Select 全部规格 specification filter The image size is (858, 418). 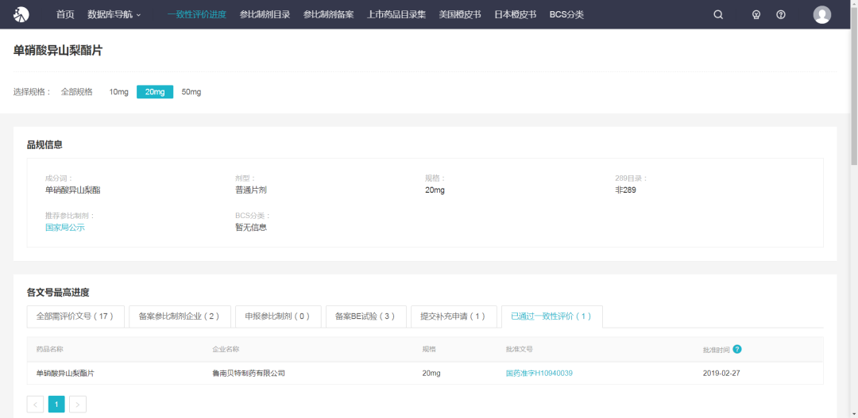[76, 92]
